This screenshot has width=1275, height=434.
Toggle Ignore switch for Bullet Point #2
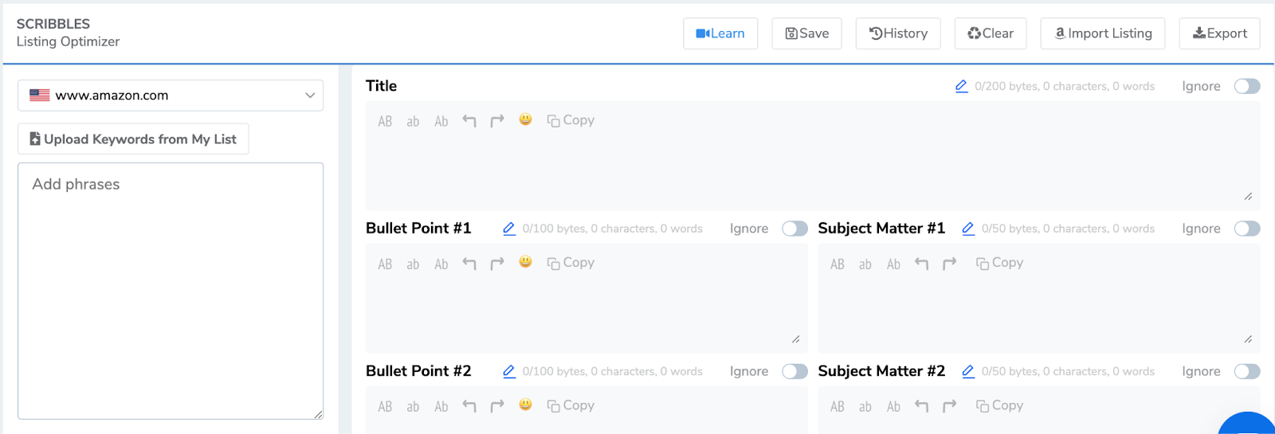(794, 371)
